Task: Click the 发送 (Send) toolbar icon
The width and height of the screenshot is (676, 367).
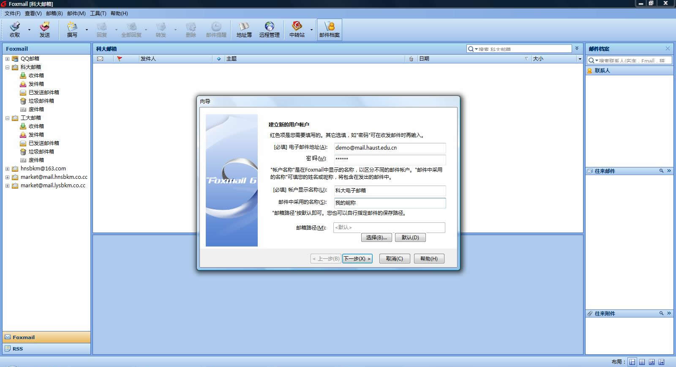Action: click(x=44, y=30)
